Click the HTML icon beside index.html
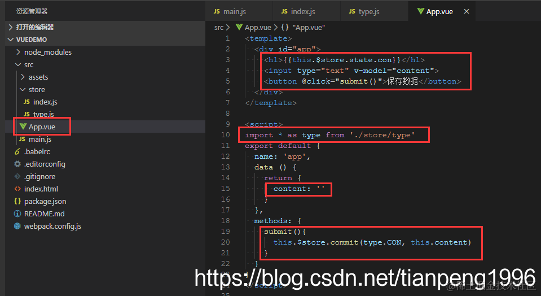The height and width of the screenshot is (296, 541). click(17, 189)
